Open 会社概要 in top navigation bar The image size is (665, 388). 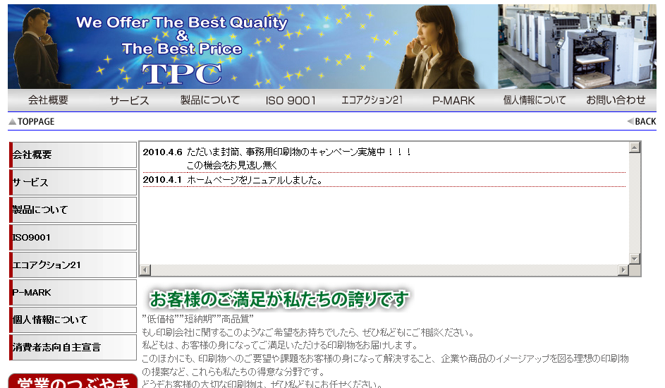click(x=48, y=100)
